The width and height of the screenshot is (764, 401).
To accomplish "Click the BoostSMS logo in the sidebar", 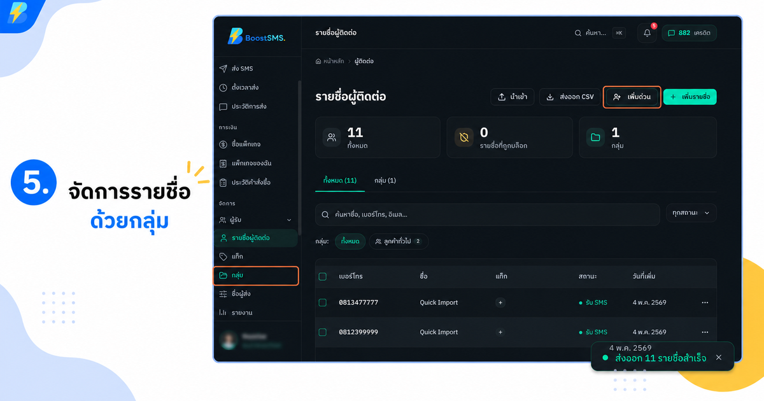I will 256,37.
